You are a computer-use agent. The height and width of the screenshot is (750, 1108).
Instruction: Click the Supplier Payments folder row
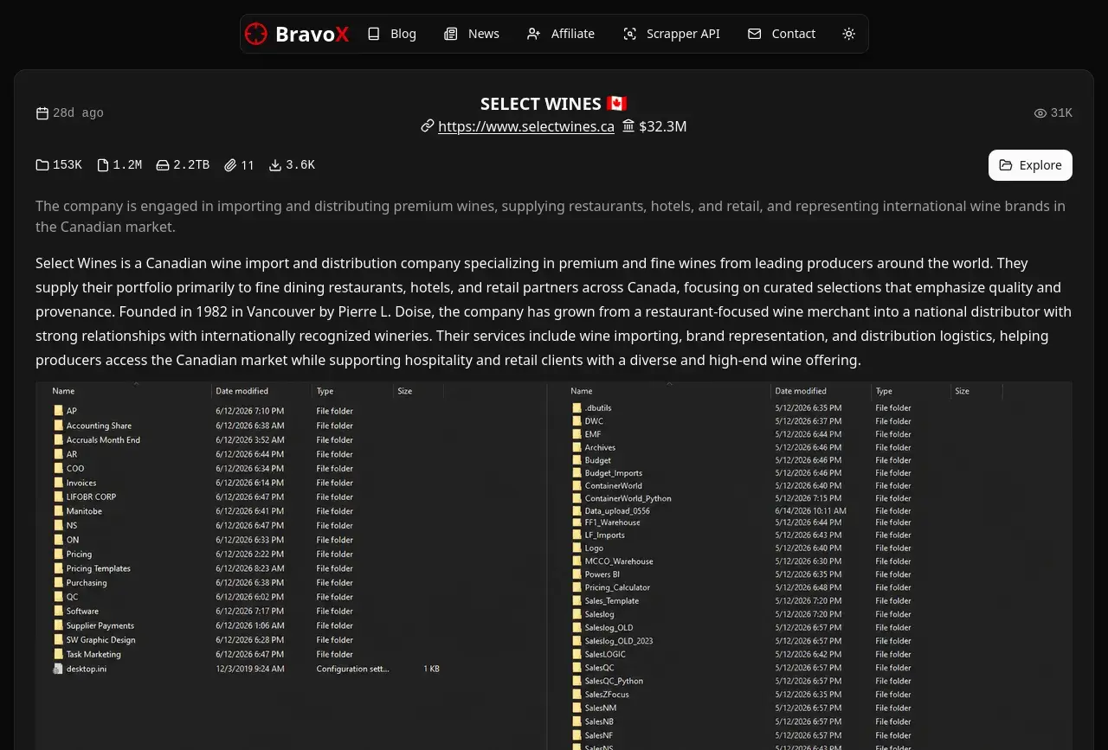click(x=247, y=625)
